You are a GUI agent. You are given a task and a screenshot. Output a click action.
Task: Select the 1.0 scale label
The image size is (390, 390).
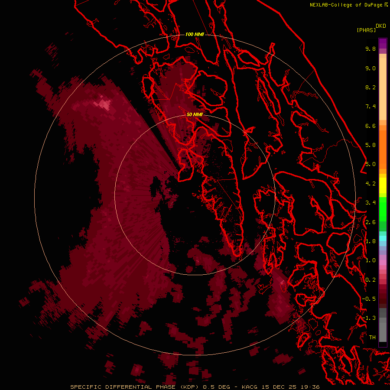(x=370, y=260)
